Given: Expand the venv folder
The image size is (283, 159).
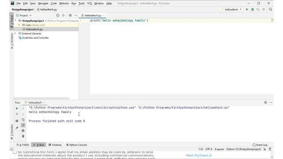Looking at the screenshot, I should coord(19,25).
